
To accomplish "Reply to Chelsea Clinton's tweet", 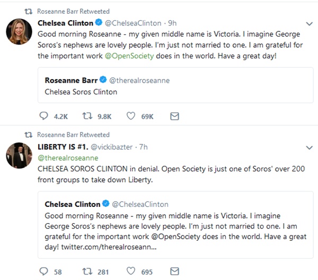I will pyautogui.click(x=44, y=116).
